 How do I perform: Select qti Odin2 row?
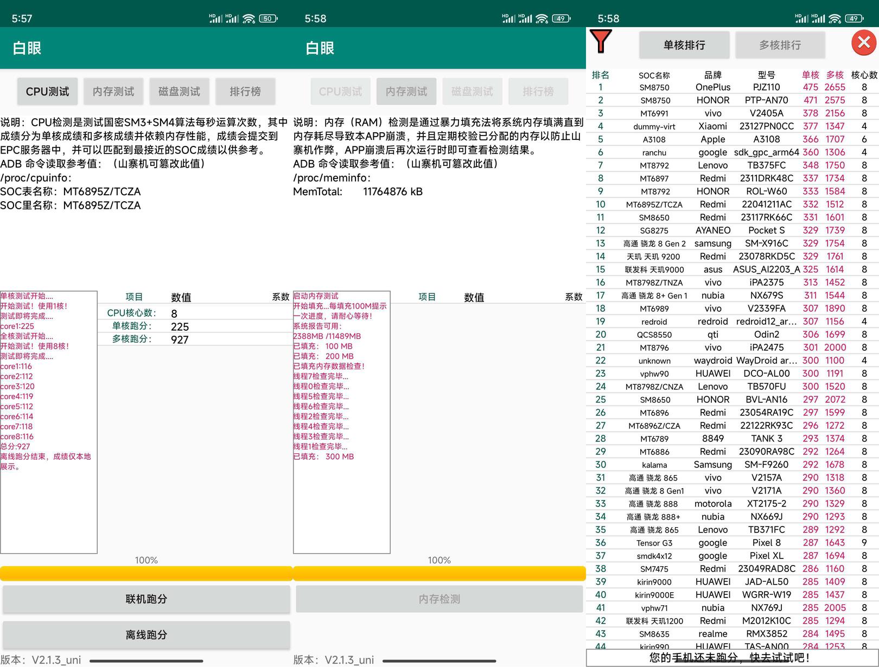tap(732, 335)
